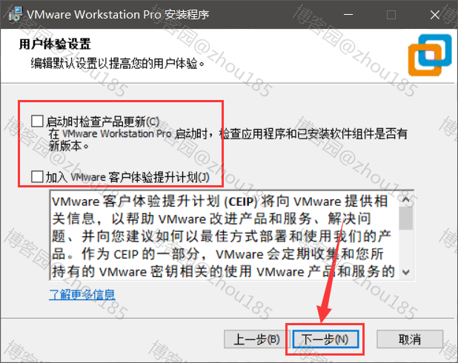Click the installer icon in the title bar
Image resolution: width=458 pixels, height=363 pixels.
15,14
